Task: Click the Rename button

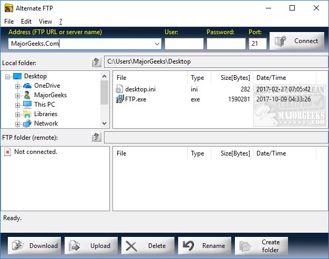Action: 204,245
